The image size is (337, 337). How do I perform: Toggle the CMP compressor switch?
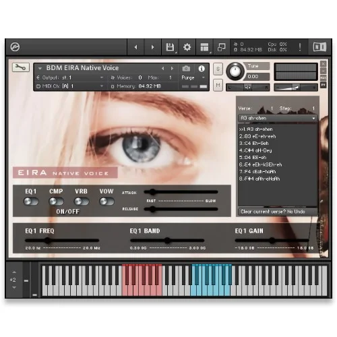[x=57, y=202]
